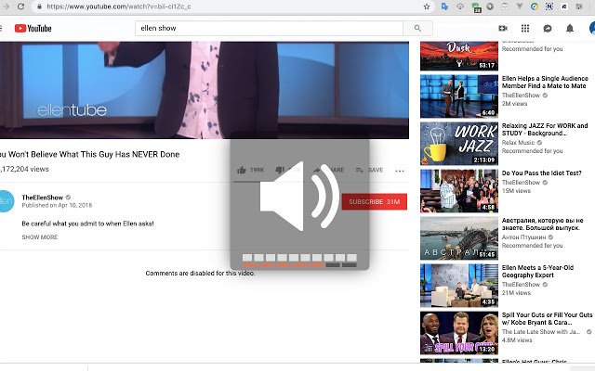Open title 'Ellen Meets a 5-Year-Old Geography Expert'

click(x=537, y=272)
